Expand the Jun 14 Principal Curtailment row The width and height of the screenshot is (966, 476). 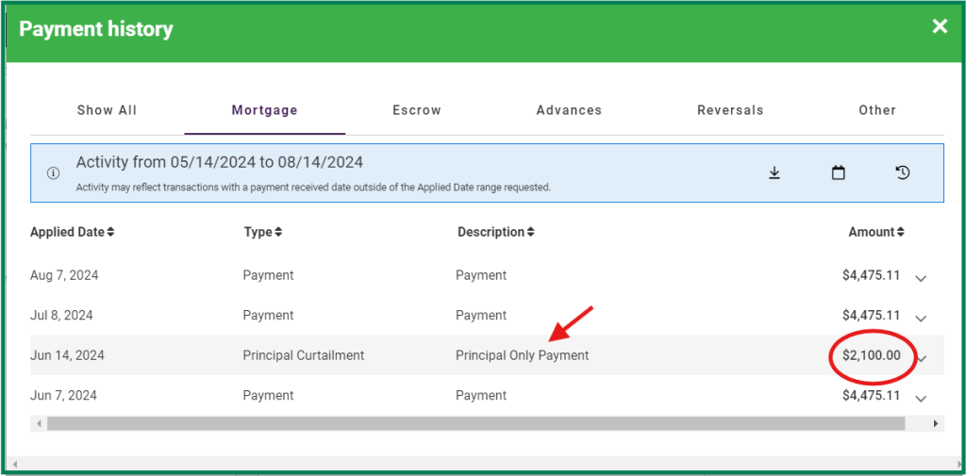pyautogui.click(x=923, y=357)
